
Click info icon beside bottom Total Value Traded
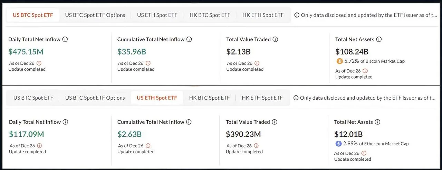(274, 122)
